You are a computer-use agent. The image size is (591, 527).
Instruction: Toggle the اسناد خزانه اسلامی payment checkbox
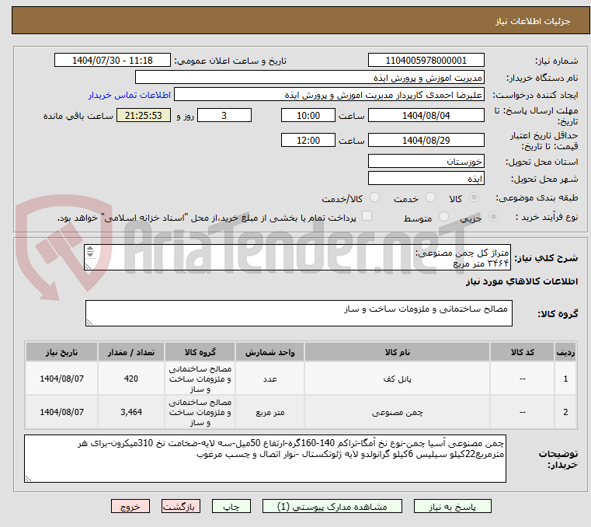coord(367,216)
